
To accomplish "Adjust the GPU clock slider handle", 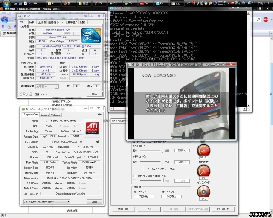I will (x=162, y=151).
